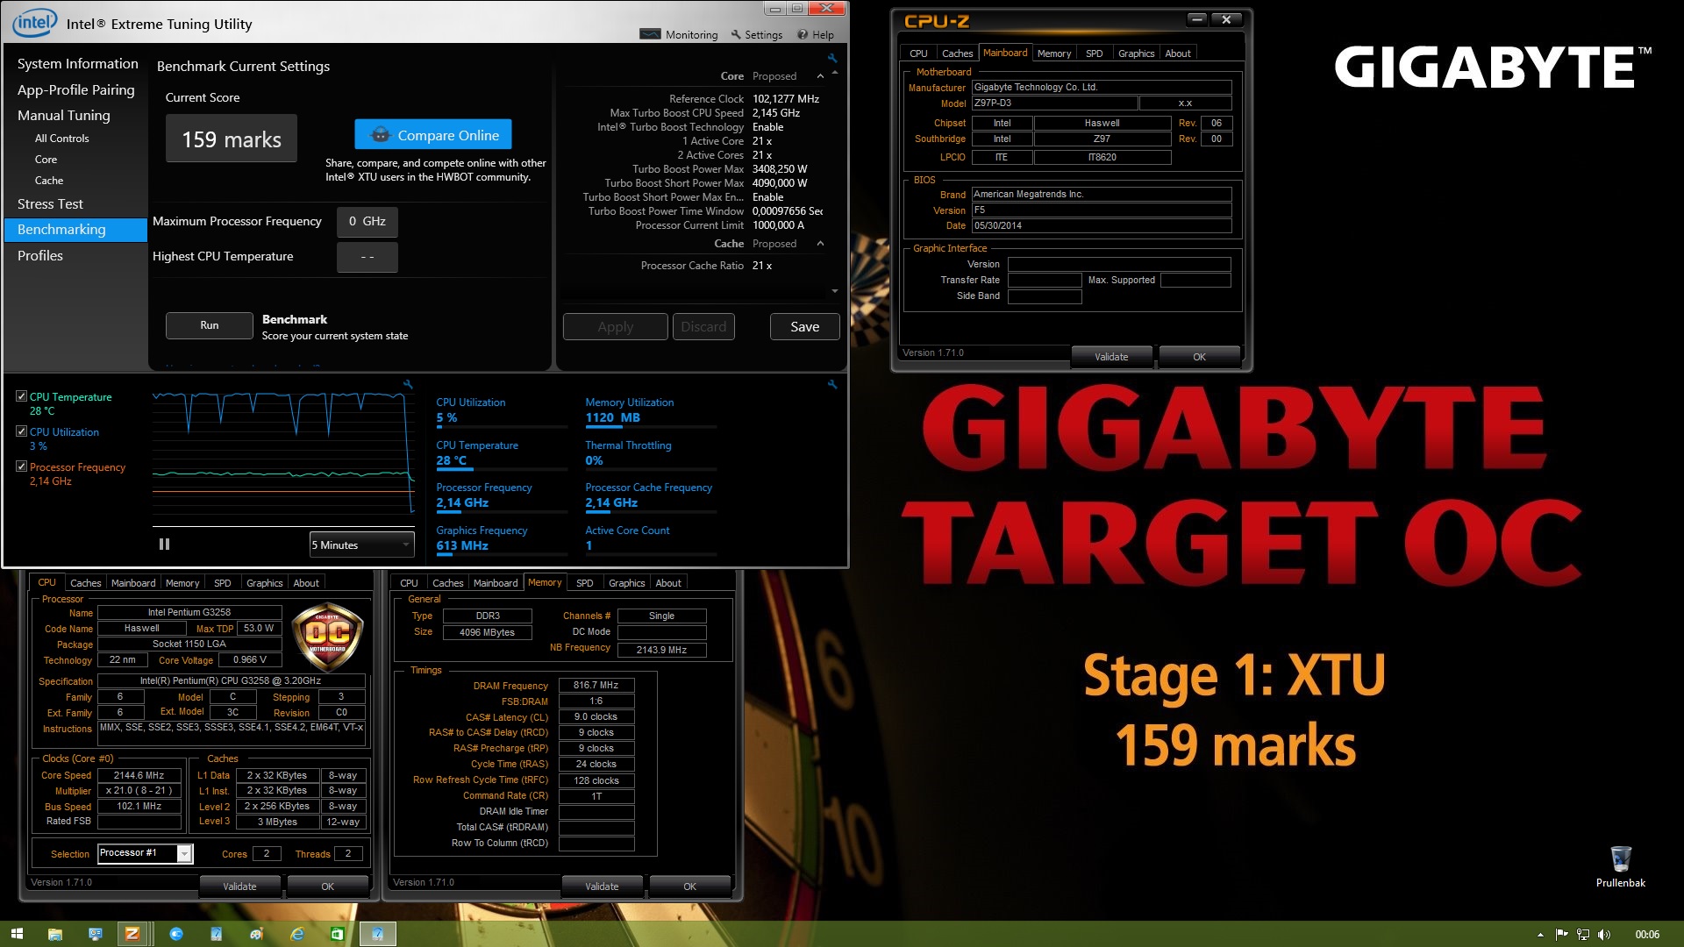1684x947 pixels.
Task: Switch to Graphics tab in CPU-Z Mainboard window
Action: pyautogui.click(x=1136, y=53)
